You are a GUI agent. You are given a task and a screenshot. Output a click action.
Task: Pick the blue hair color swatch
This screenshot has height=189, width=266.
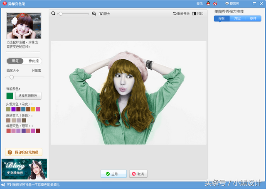point(23,109)
